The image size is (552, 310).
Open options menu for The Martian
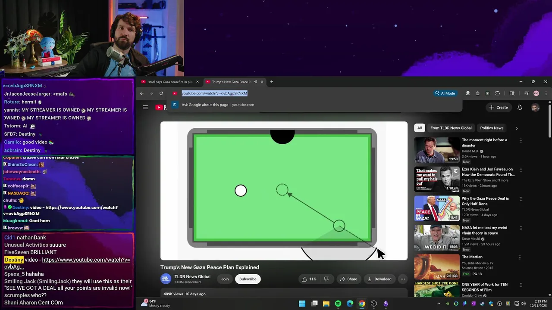tap(520, 257)
